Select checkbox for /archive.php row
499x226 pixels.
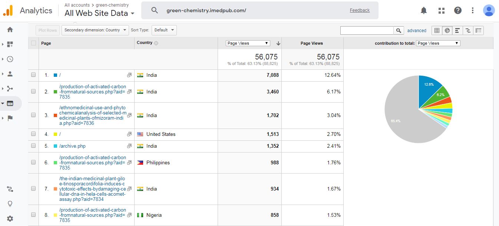[33, 146]
